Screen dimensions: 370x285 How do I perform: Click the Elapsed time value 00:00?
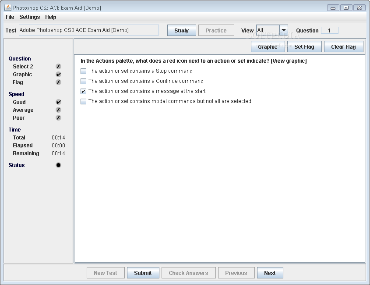[x=58, y=145]
